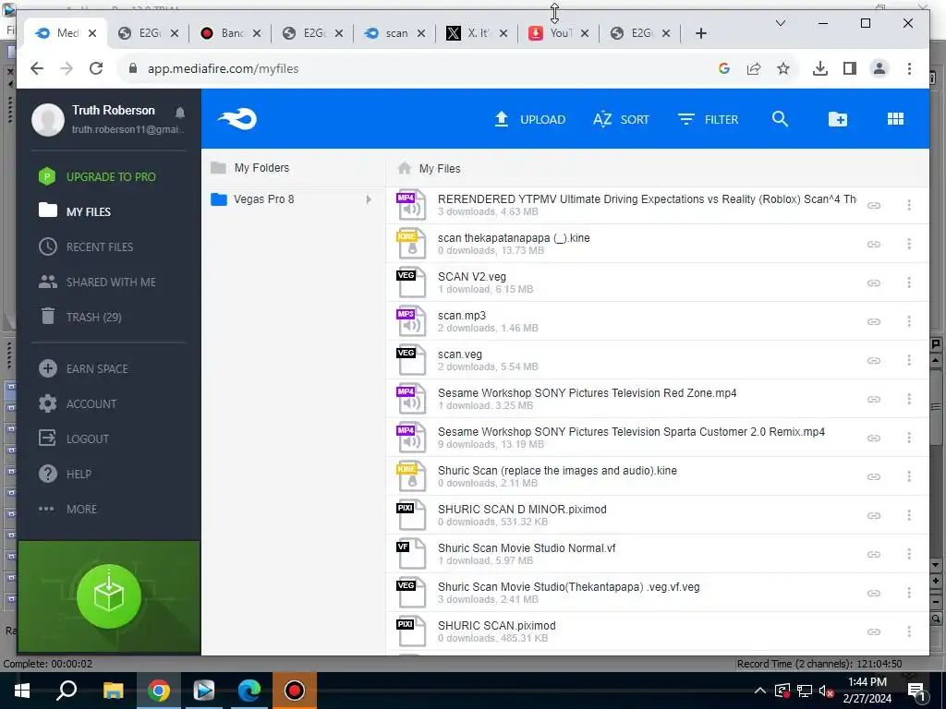The width and height of the screenshot is (946, 709).
Task: Open more options for Shuric Scan (replace the images).kine
Action: tap(909, 476)
